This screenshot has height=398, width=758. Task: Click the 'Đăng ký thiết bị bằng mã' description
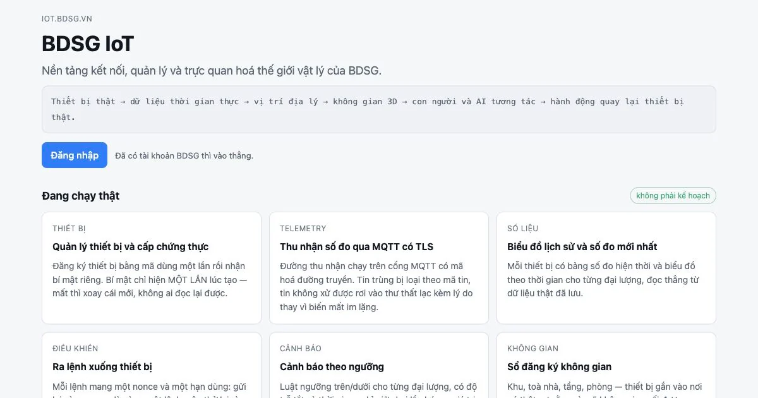[150, 280]
